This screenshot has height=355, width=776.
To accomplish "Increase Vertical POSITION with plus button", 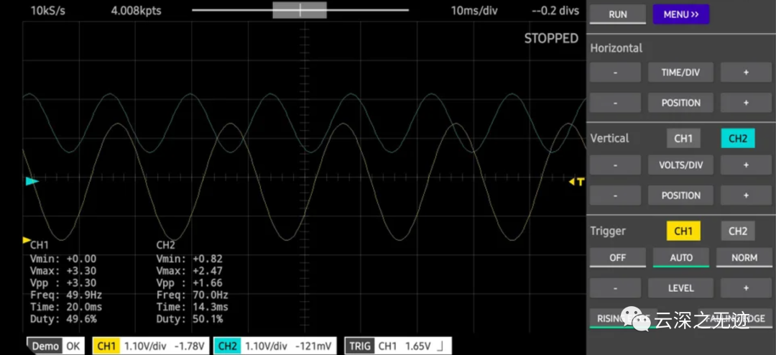I will tap(746, 195).
